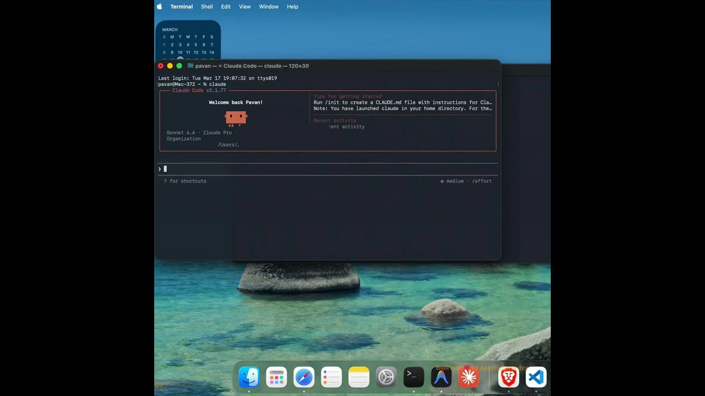Screen dimensions: 705x396
Task: Maximize Terminal with the green button
Action: coord(179,66)
